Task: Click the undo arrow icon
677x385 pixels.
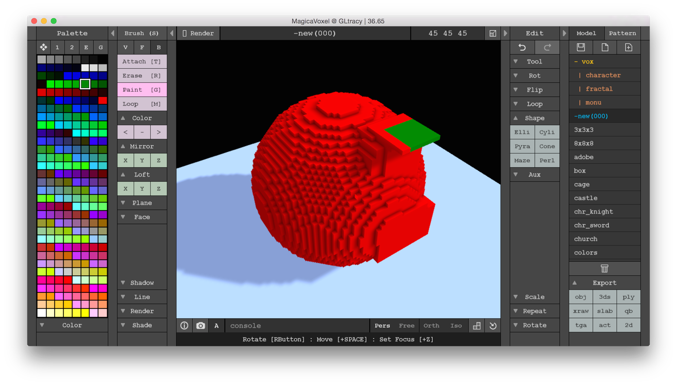Action: [x=522, y=47]
